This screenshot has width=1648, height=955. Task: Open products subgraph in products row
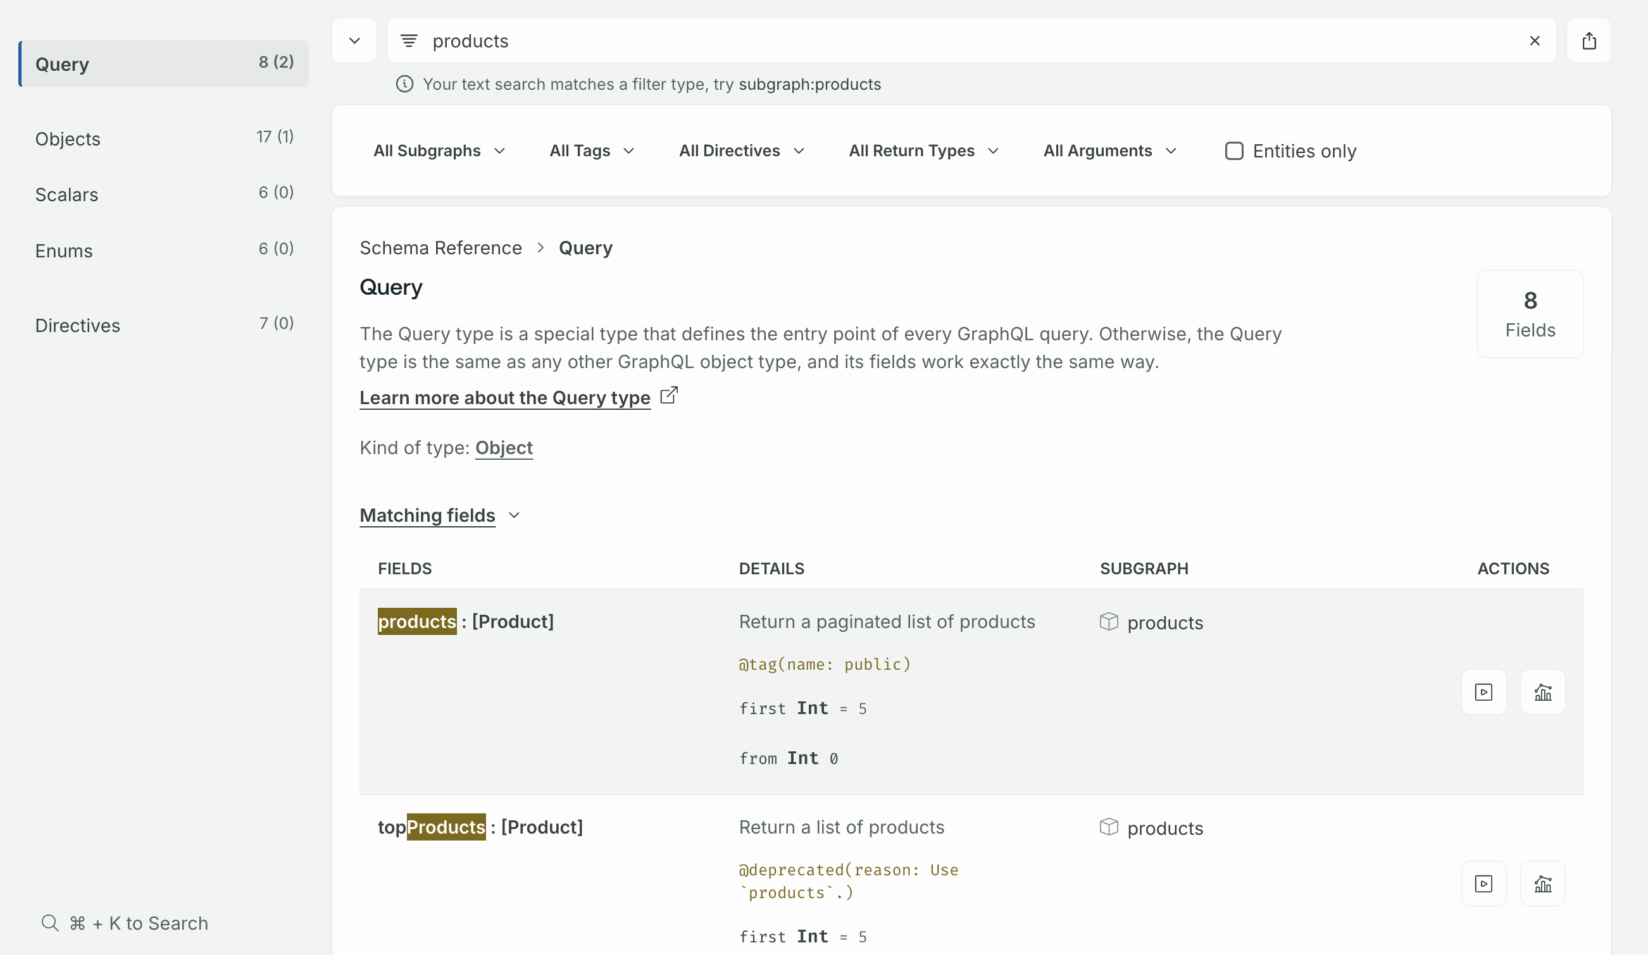(1164, 622)
